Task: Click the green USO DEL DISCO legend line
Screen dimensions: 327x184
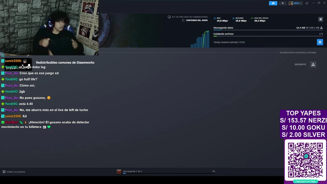Action: pos(252,18)
